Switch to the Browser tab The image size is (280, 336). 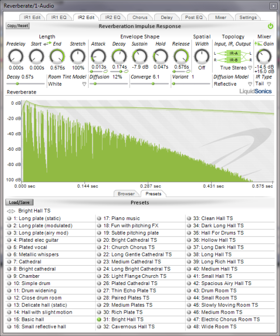pos(126,193)
